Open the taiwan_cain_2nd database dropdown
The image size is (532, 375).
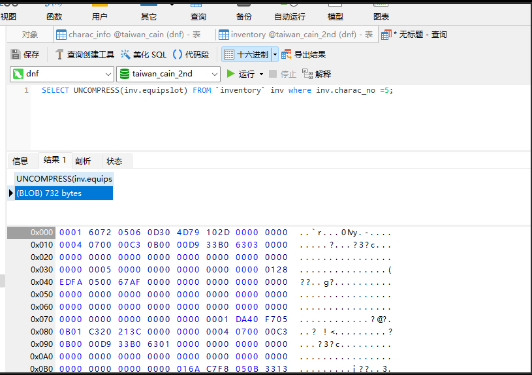tap(168, 74)
